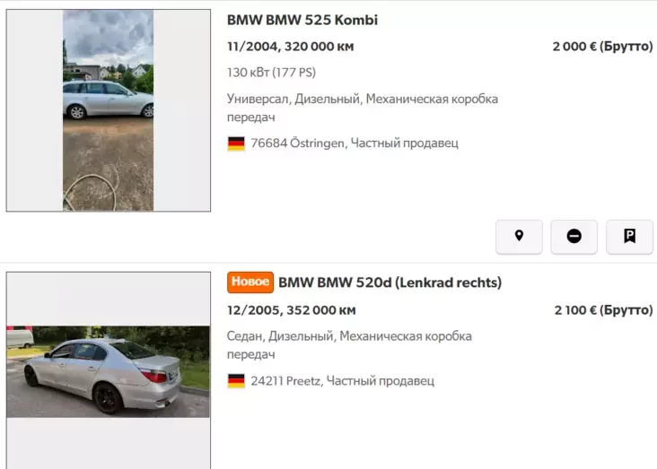Image resolution: width=657 pixels, height=469 pixels.
Task: Park the BMW 525 Kombi with bookmark icon
Action: [x=629, y=237]
